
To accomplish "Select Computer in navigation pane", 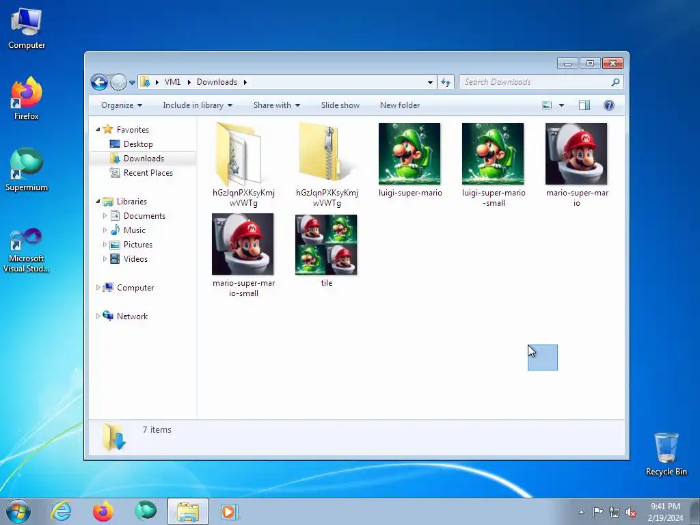I will pos(135,288).
